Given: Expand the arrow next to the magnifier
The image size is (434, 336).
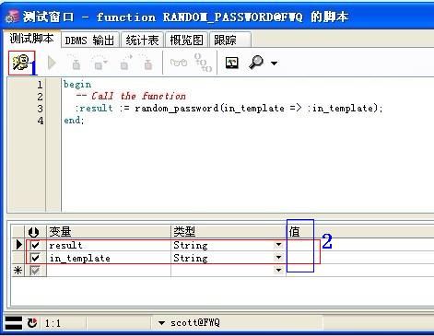Looking at the screenshot, I should [x=274, y=64].
